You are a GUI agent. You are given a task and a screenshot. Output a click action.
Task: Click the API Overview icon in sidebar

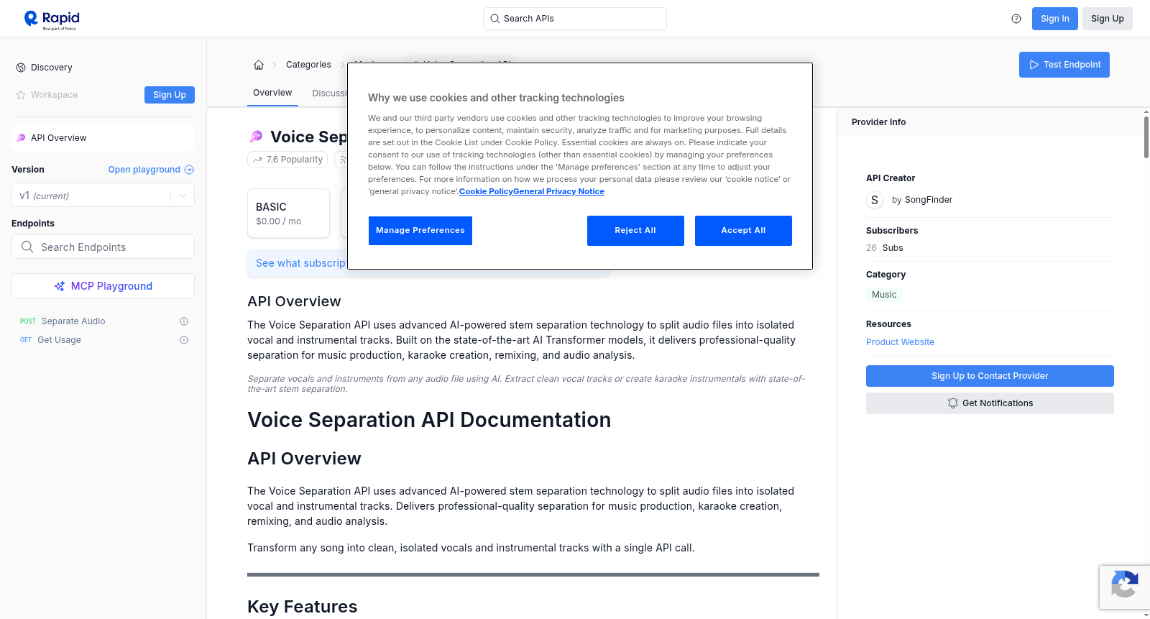click(22, 138)
